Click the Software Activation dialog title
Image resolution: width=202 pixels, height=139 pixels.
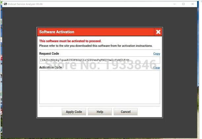pos(57,32)
